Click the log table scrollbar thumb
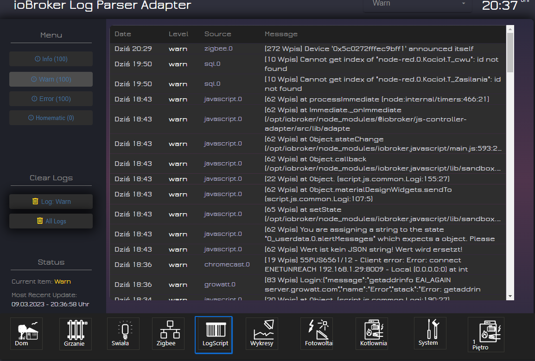The height and width of the screenshot is (361, 535). point(510,52)
